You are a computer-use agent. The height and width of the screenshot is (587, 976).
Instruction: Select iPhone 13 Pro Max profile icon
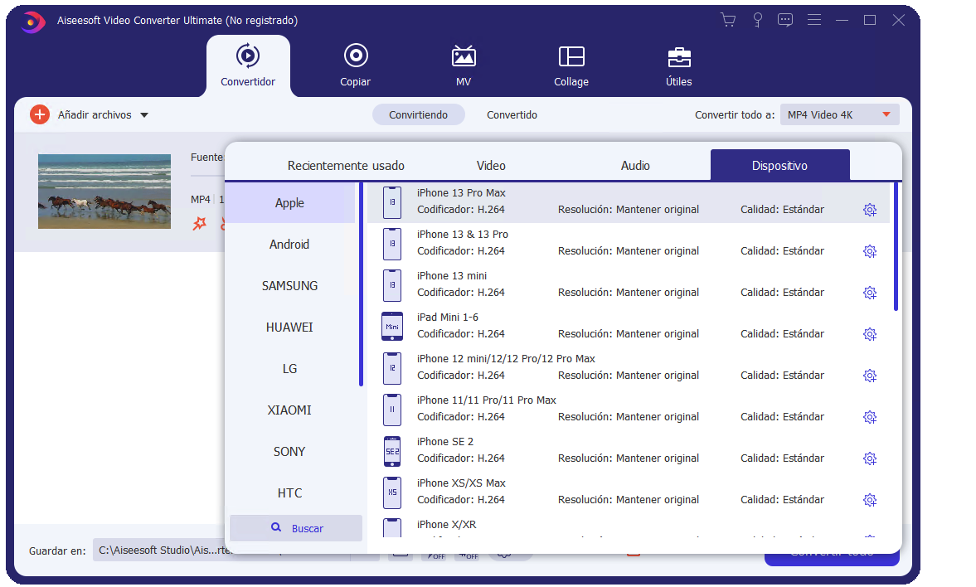[392, 202]
